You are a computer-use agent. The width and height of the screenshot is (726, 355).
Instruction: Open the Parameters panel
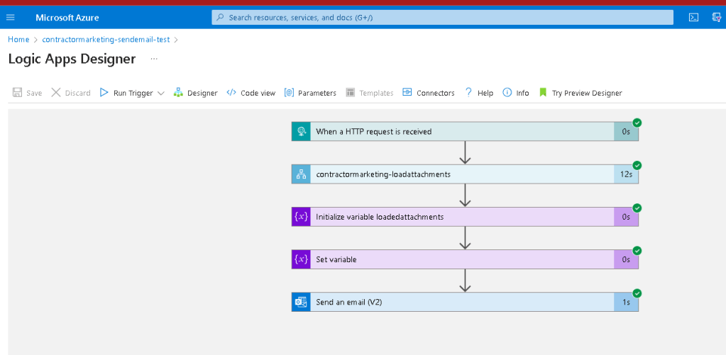coord(310,93)
